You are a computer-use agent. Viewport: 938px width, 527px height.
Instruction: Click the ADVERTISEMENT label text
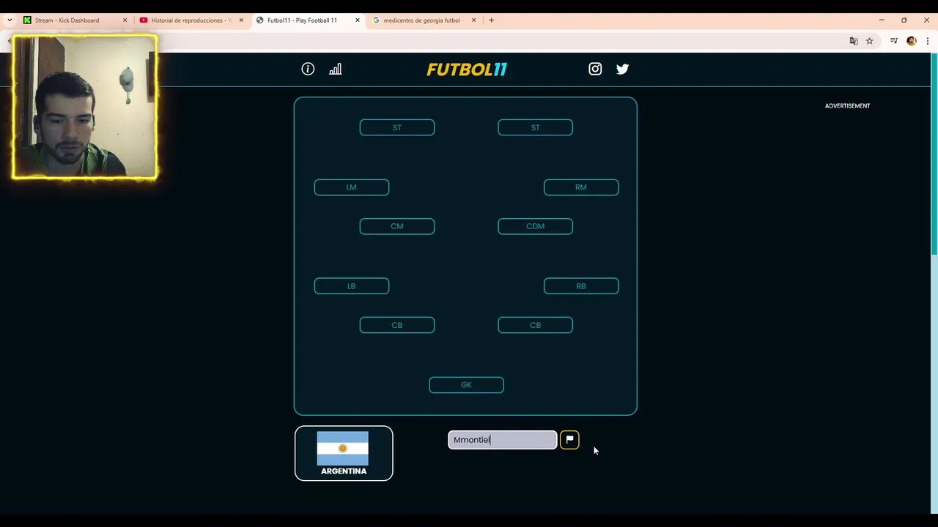coord(847,105)
